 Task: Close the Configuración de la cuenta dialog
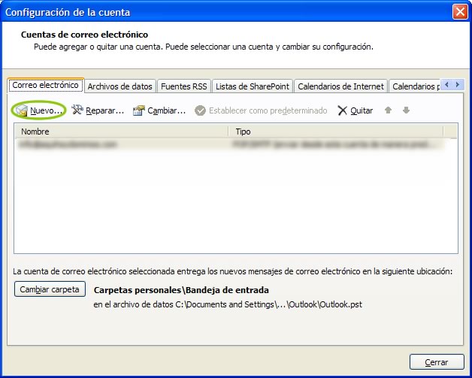(460, 12)
